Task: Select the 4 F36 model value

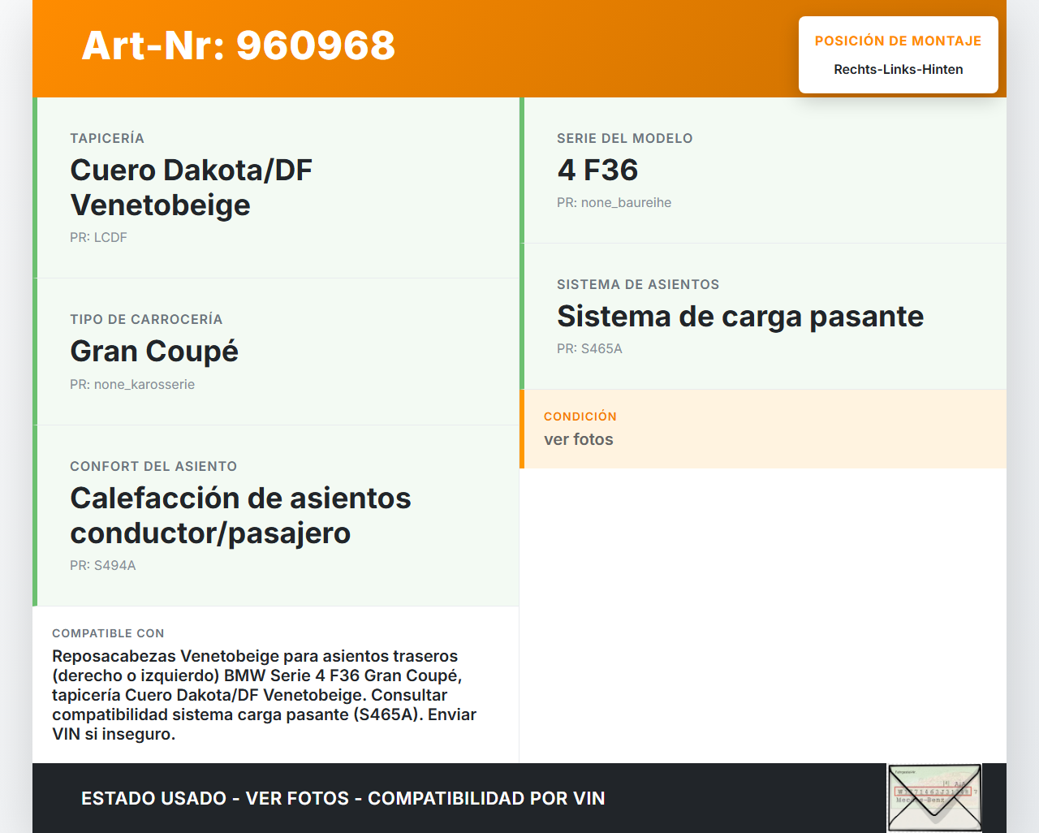Action: click(x=597, y=170)
